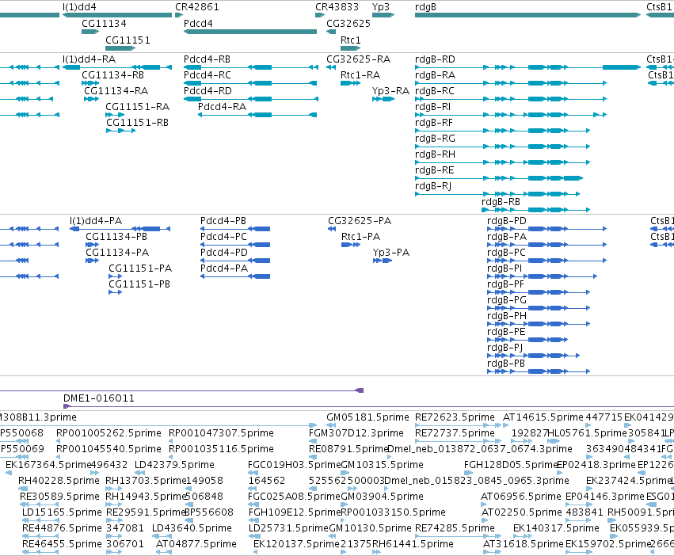The image size is (674, 556).
Task: Open transcript CG11151-RA
Action: point(138,107)
